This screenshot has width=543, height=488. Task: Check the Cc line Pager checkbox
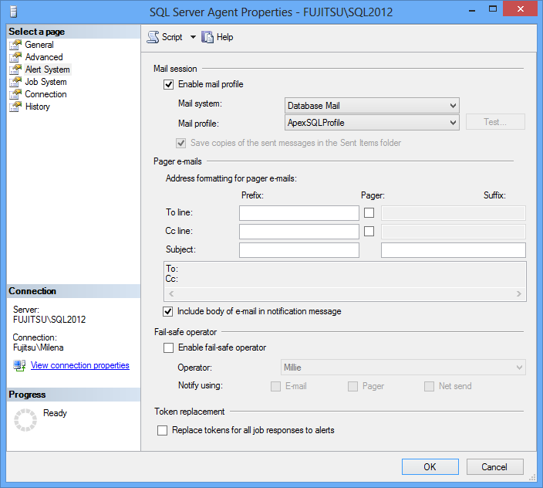tap(369, 231)
